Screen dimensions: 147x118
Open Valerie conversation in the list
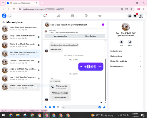[x=21, y=45]
